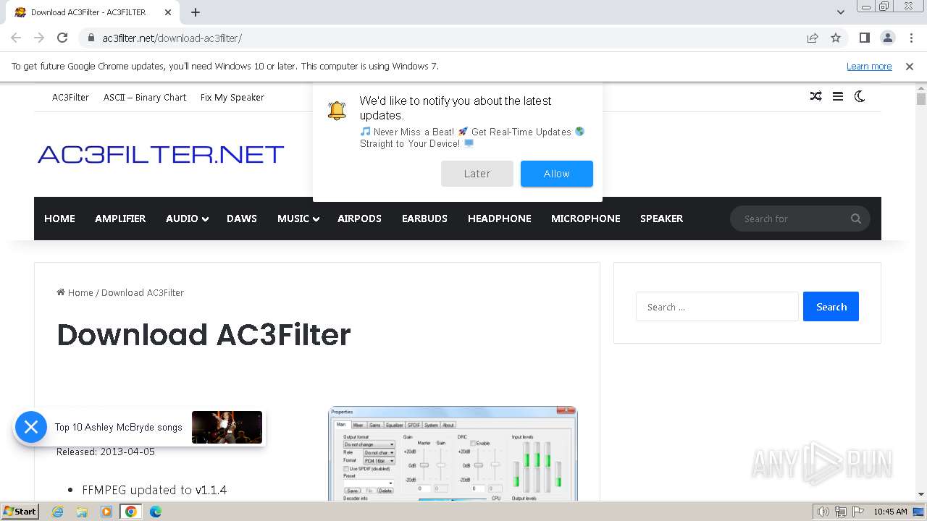927x521 pixels.
Task: Click the notification bell icon
Action: coord(337,110)
